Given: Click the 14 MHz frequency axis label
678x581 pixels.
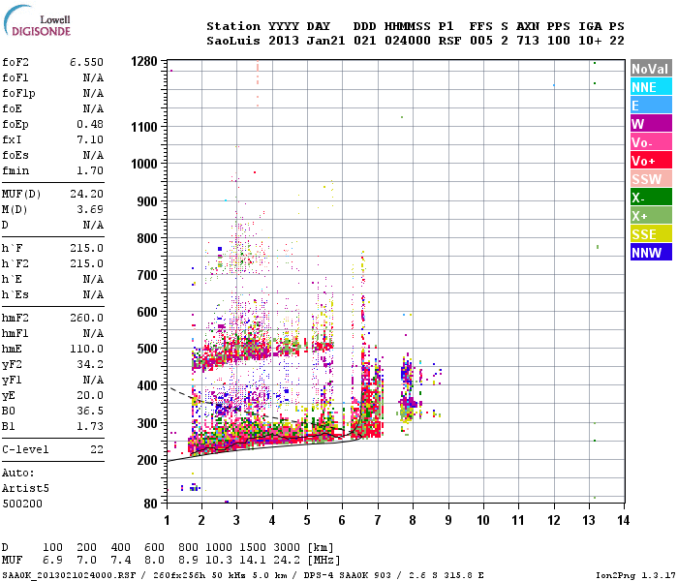Looking at the screenshot, I should tap(623, 521).
